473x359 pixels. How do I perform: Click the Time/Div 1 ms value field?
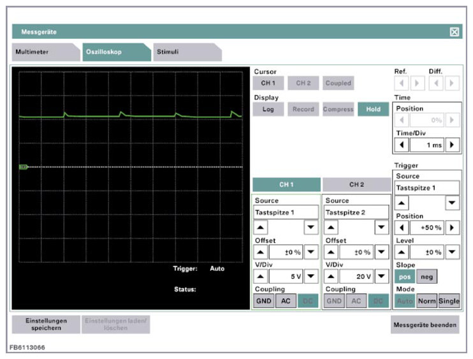(x=427, y=145)
